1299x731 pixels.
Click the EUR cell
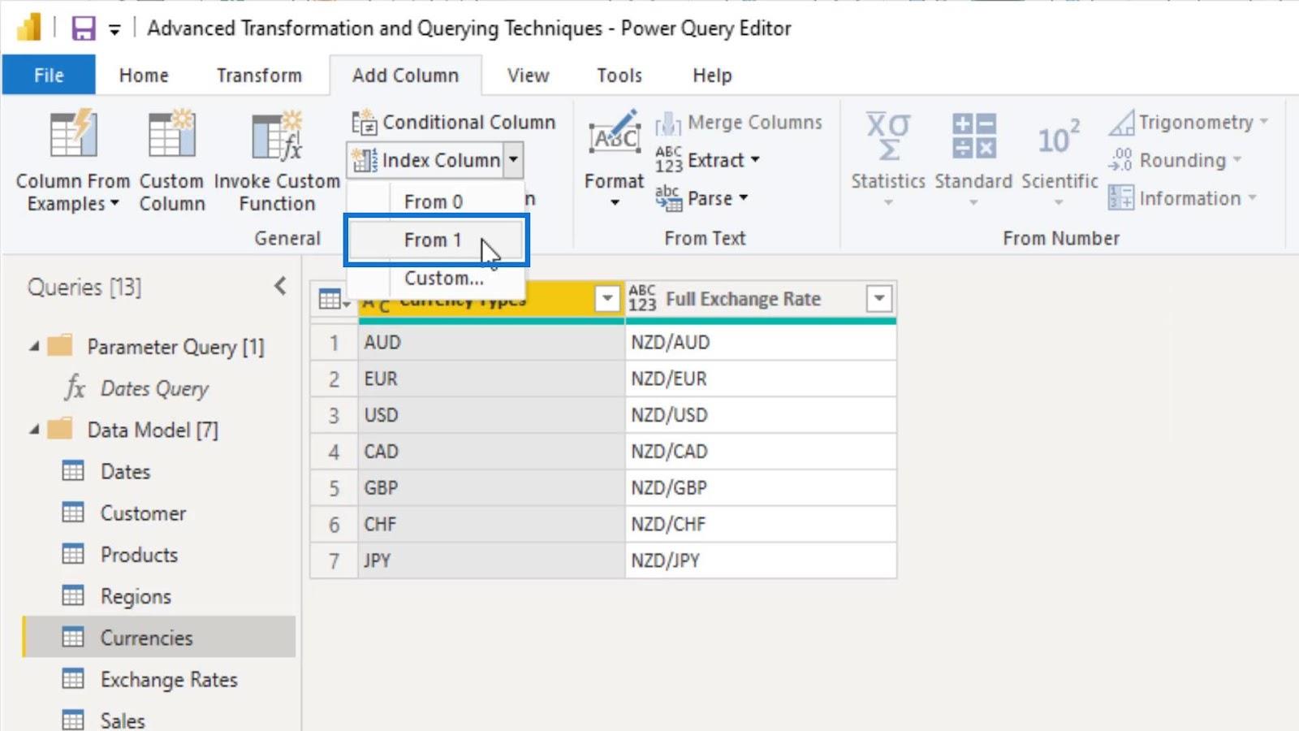click(x=491, y=379)
